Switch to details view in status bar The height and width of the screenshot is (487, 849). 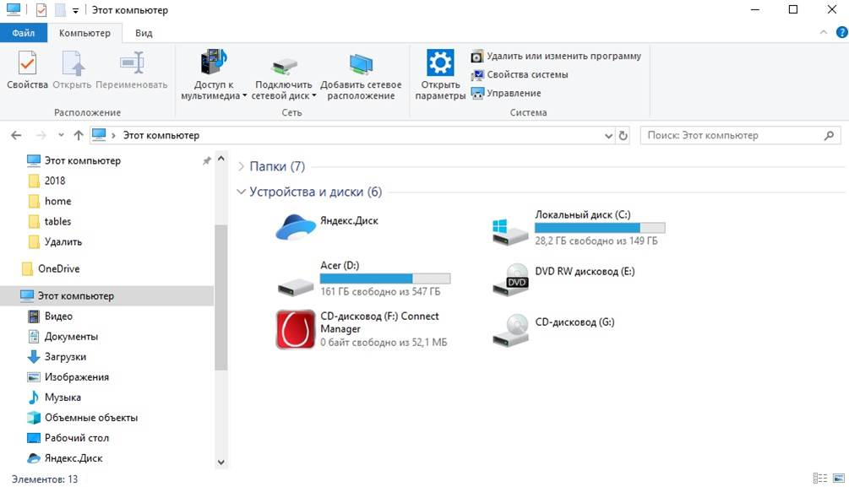819,479
